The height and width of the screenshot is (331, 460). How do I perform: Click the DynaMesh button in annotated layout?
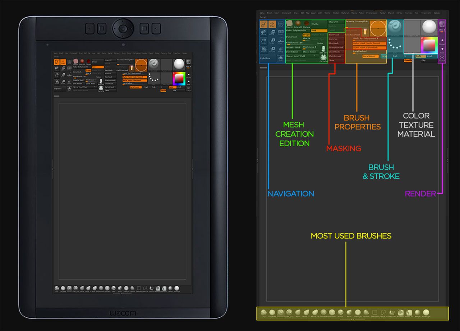pyautogui.click(x=294, y=37)
